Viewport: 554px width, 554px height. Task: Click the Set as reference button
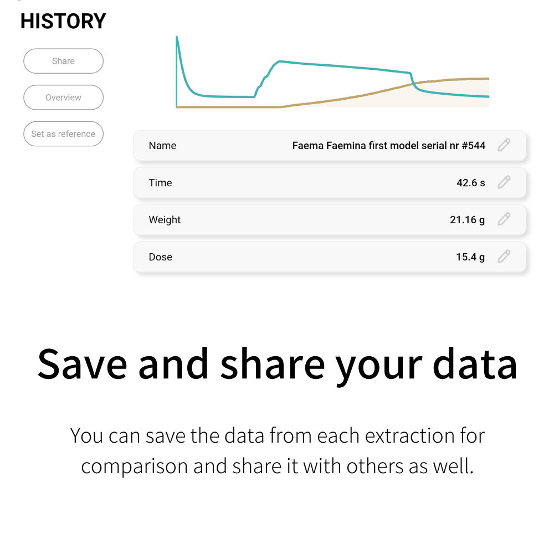(63, 134)
